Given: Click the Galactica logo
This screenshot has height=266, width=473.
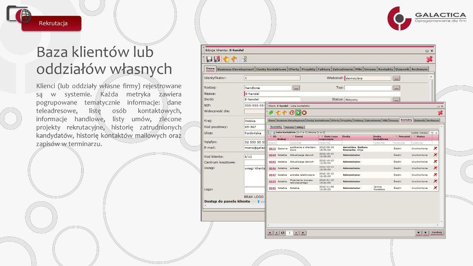Looking at the screenshot, I should (427, 18).
